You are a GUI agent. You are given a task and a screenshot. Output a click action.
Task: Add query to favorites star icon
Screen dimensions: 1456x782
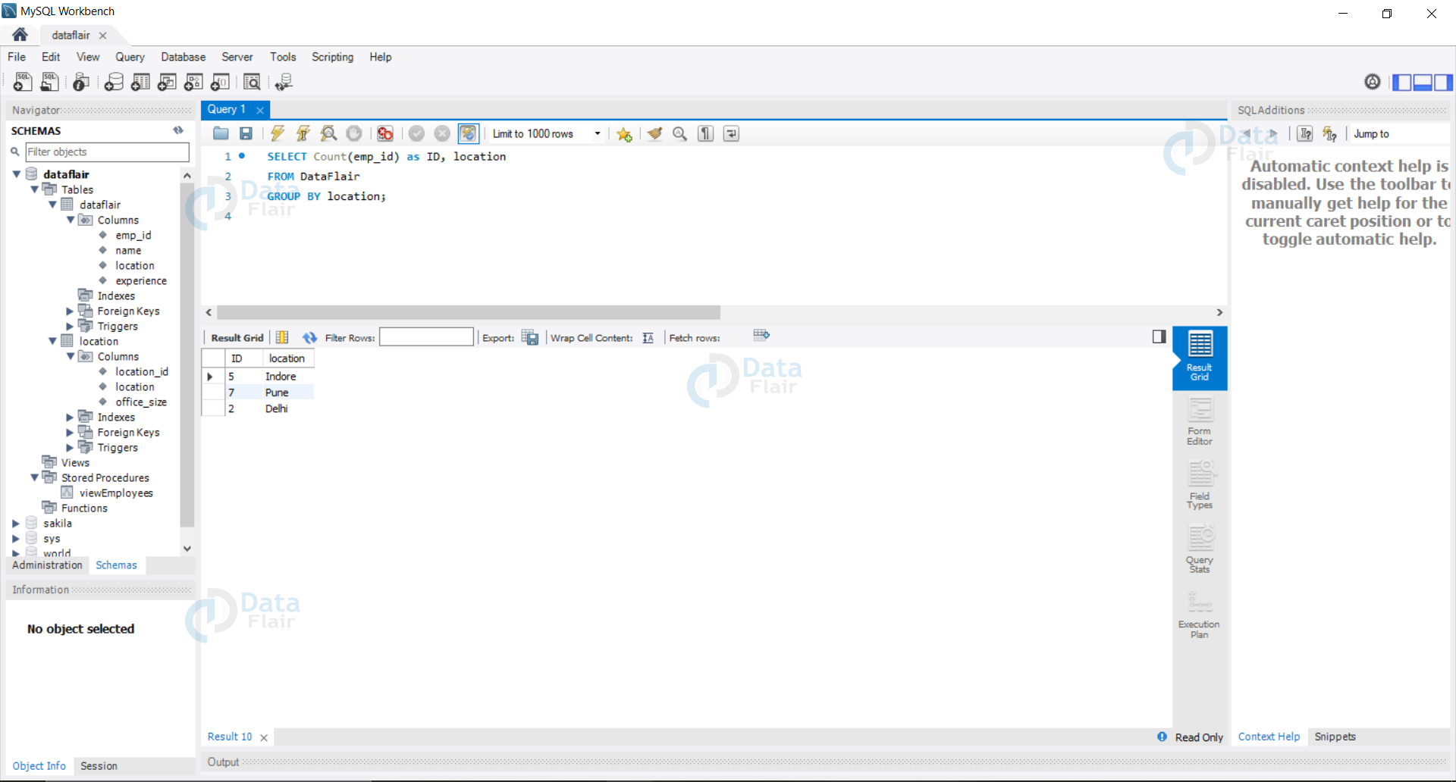click(624, 134)
